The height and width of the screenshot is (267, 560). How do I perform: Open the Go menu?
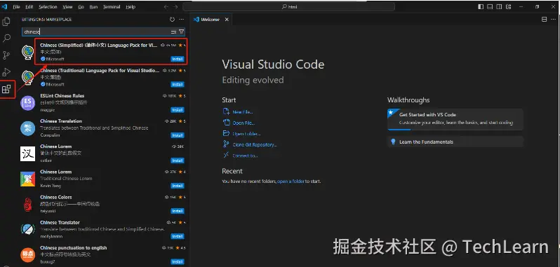pos(81,7)
